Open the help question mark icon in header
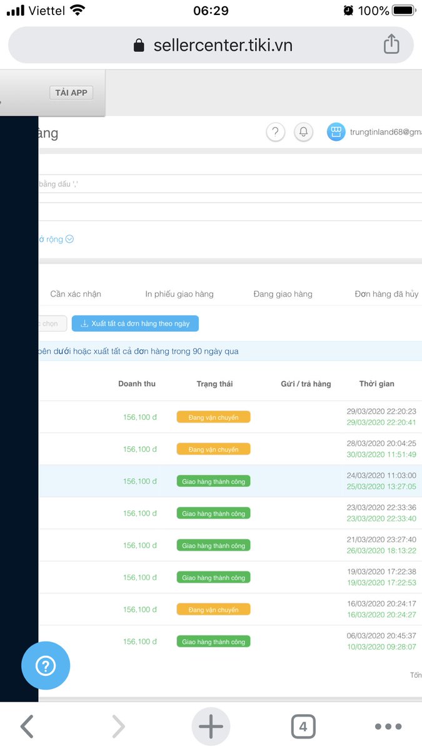Viewport: 422px width, 751px height. [276, 132]
